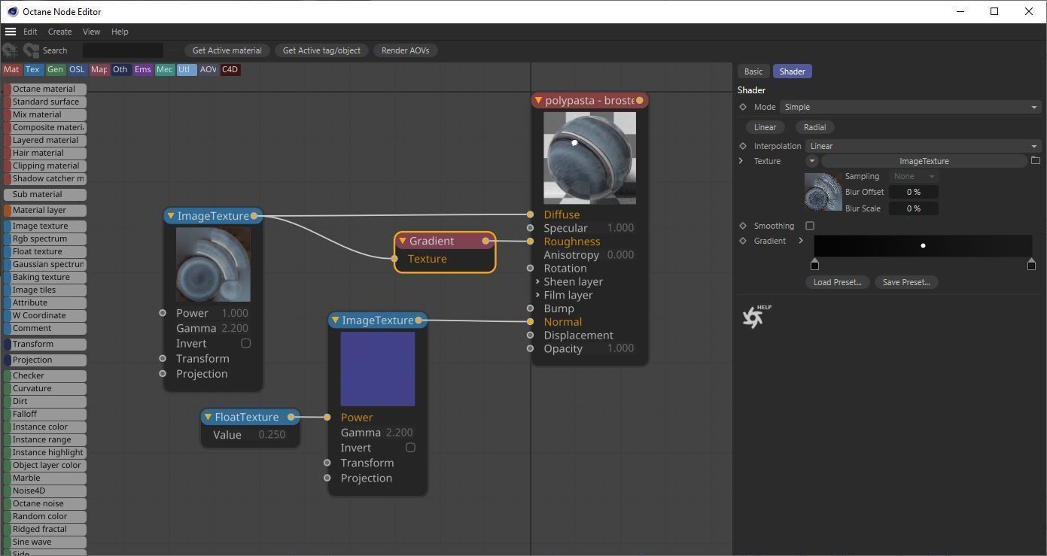Open the View menu
The width and height of the screenshot is (1047, 556).
(x=91, y=32)
